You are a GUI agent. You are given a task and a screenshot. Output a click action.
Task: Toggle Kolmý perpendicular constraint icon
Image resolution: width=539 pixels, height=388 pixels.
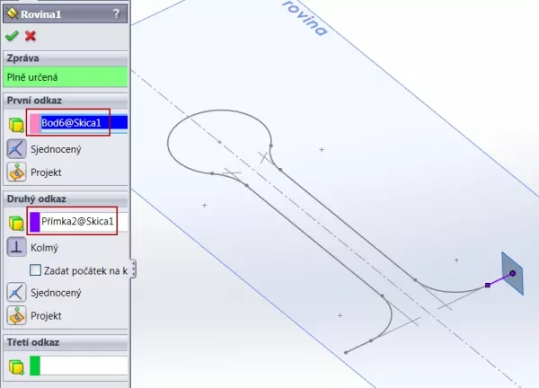pos(15,247)
